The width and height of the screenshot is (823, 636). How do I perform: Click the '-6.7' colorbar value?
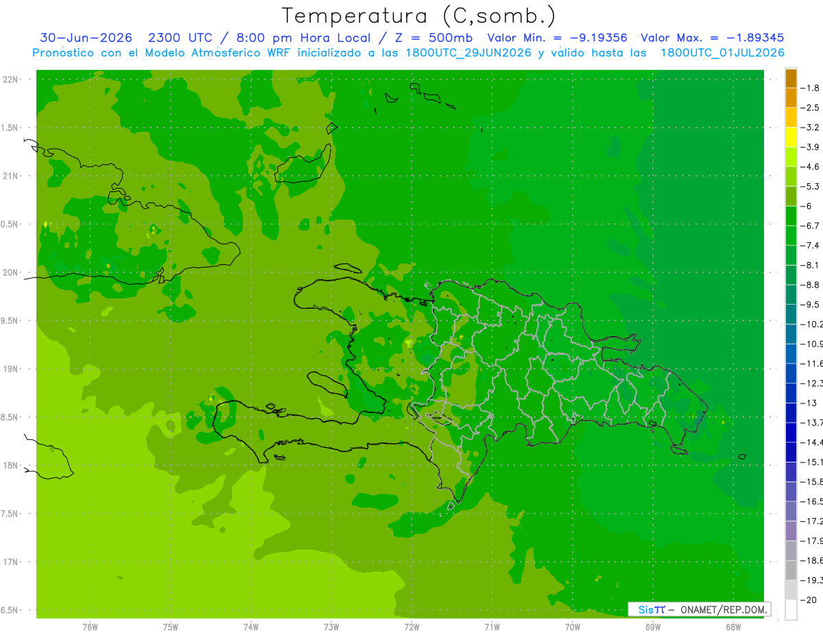tap(810, 226)
